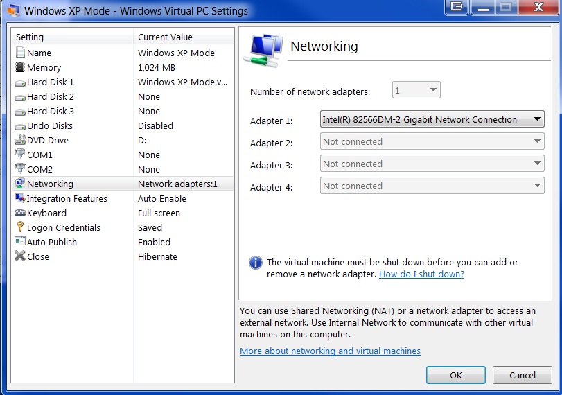
Task: Click the COM1 serial port icon
Action: [20, 154]
